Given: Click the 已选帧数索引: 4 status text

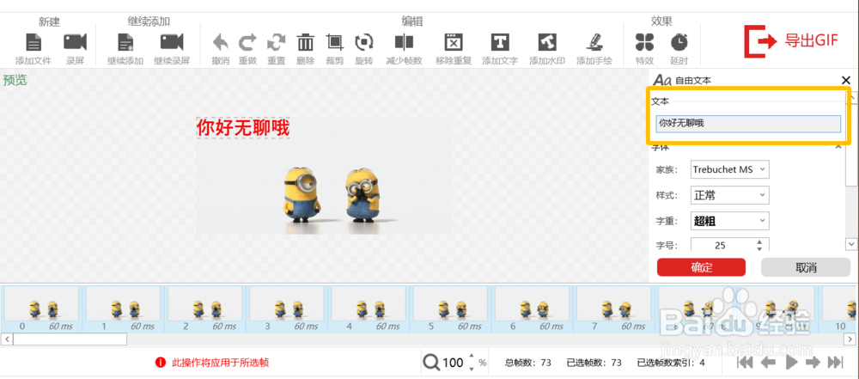Looking at the screenshot, I should pos(671,363).
